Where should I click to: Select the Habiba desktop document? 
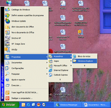tap(63, 5)
